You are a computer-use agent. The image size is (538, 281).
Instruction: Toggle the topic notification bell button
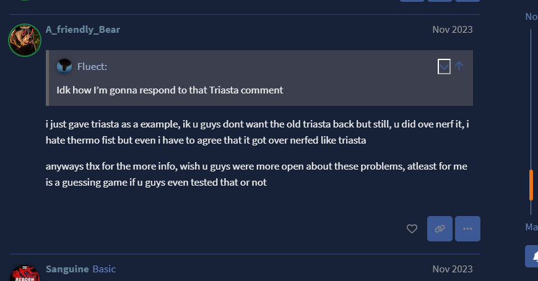pos(533,256)
